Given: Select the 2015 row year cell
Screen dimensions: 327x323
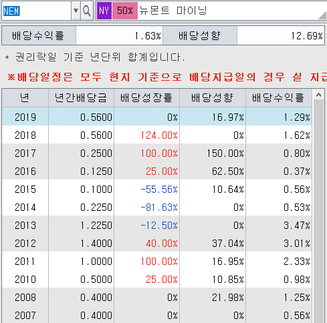Looking at the screenshot, I should click(x=25, y=190).
